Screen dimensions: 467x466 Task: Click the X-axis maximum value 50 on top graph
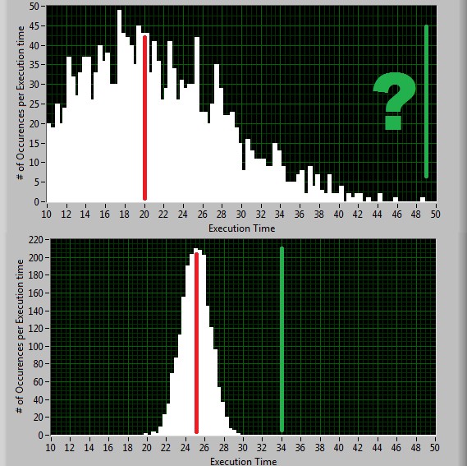point(435,215)
